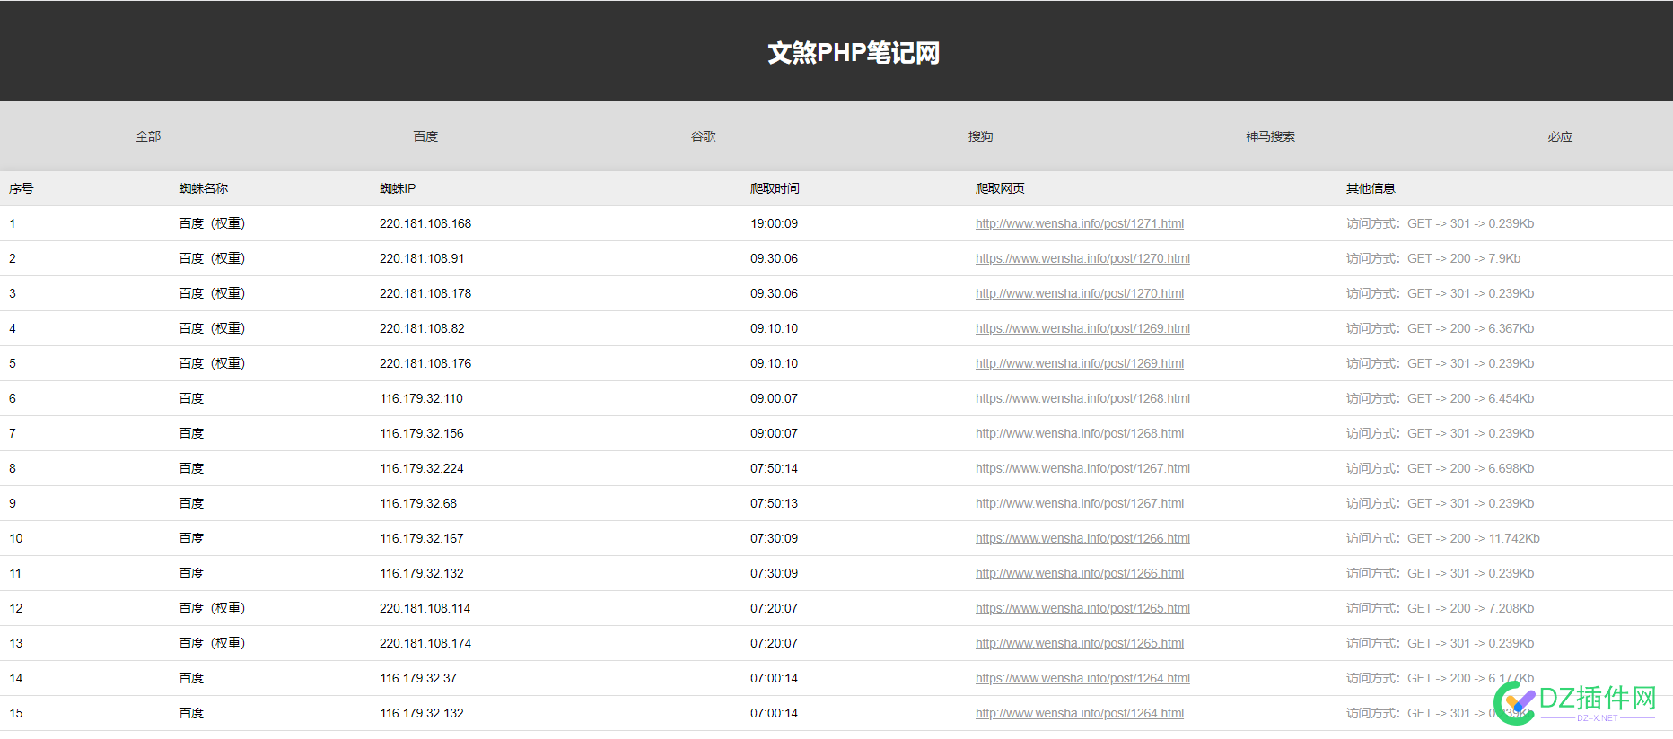Open link https://www.wensha.info/post/1265.html

pos(1082,608)
